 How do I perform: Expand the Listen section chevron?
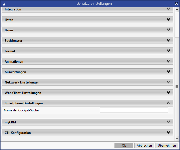pos(168,20)
